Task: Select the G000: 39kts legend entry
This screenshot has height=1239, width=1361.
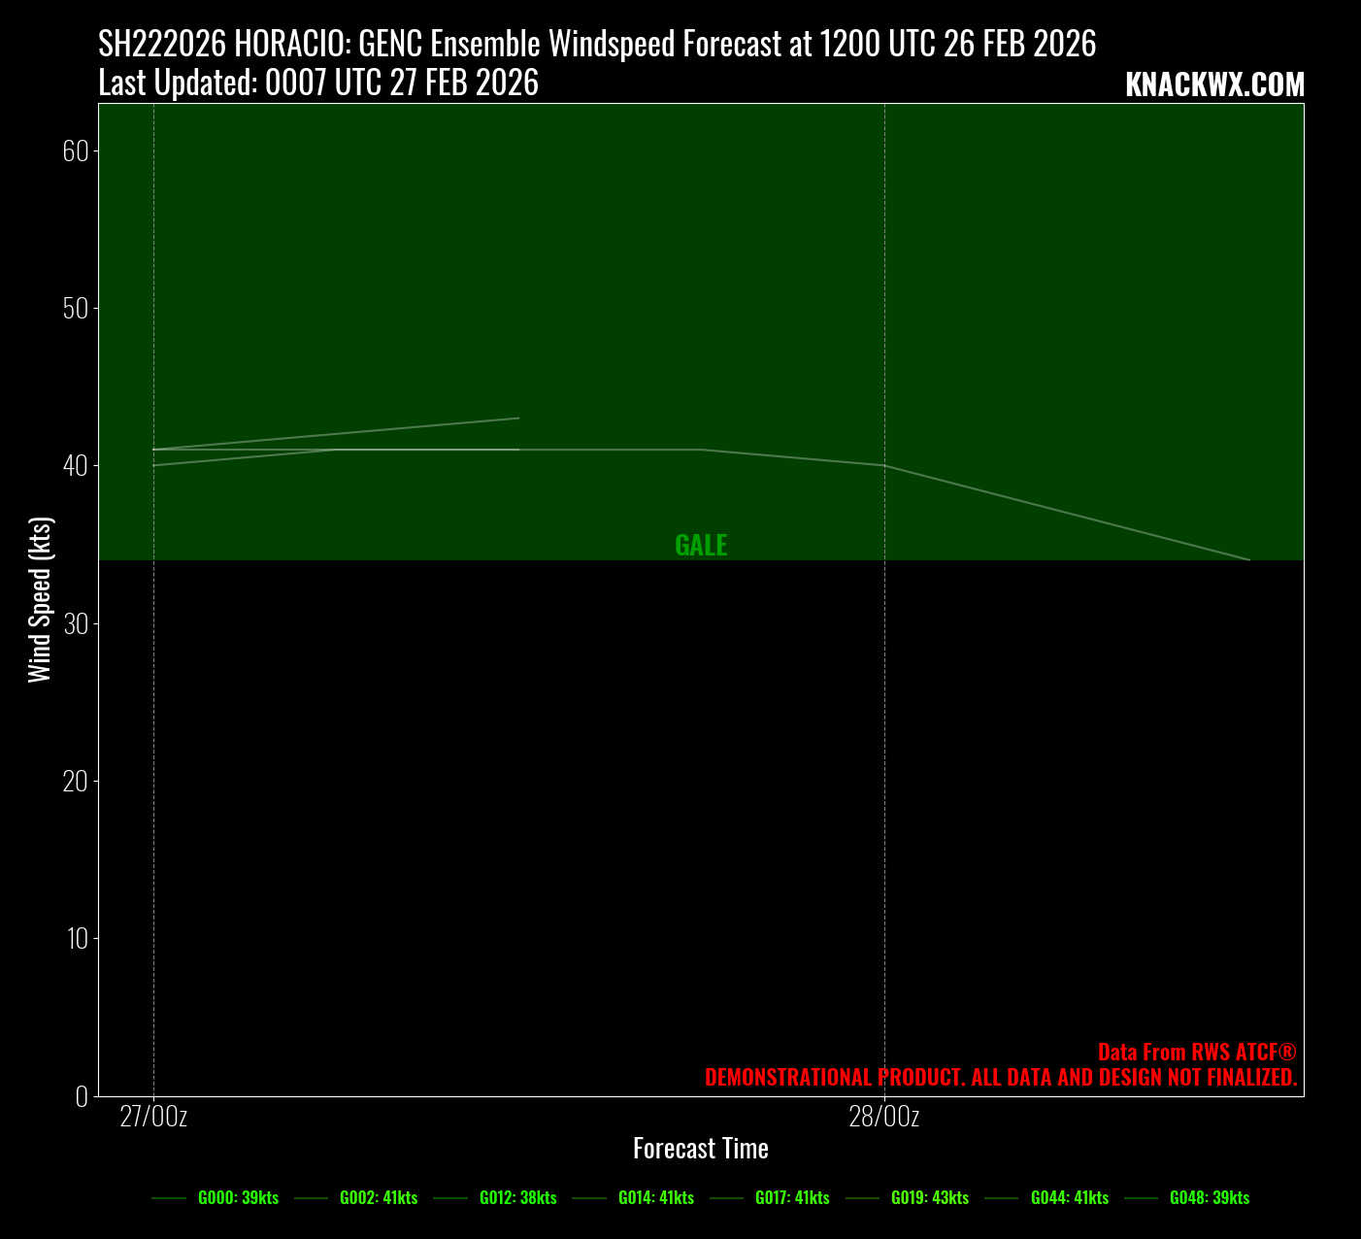Action: coord(238,1198)
